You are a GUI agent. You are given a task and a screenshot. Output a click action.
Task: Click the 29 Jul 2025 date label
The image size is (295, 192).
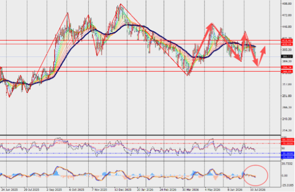click(32, 190)
